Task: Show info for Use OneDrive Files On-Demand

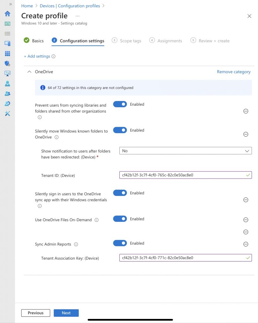Action: [97, 220]
